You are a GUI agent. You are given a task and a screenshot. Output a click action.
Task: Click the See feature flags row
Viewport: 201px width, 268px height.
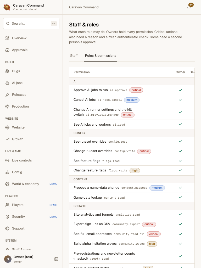(x=132, y=161)
